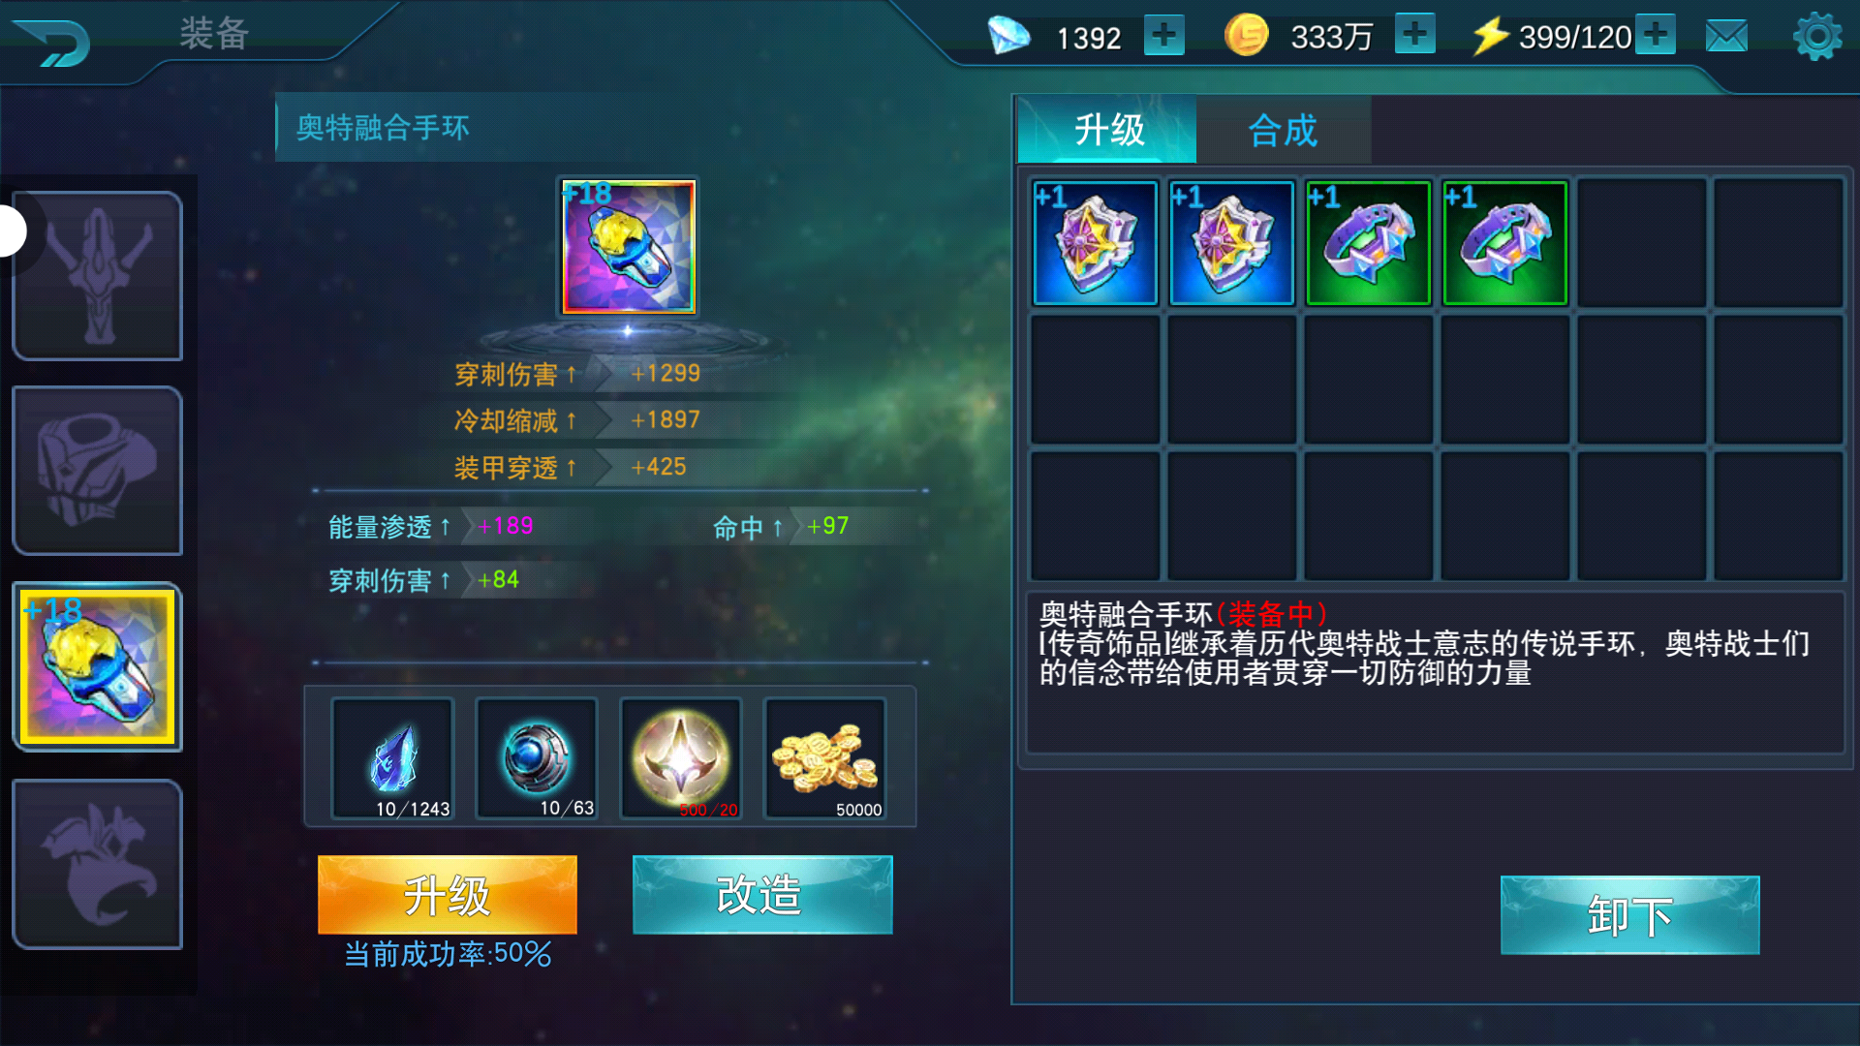Click the 卸下 unequip button

click(1629, 915)
